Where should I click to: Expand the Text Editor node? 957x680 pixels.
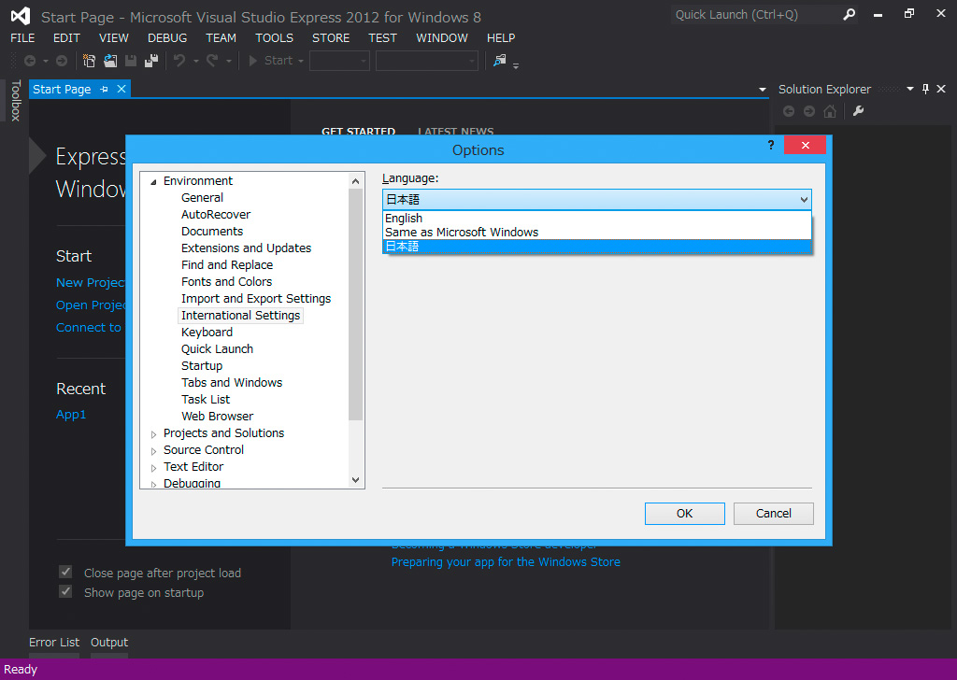pos(154,468)
